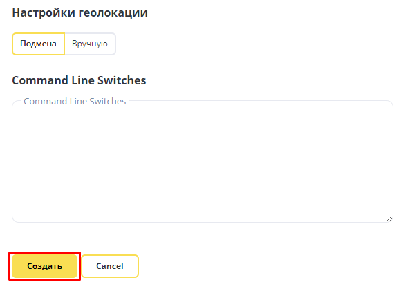The height and width of the screenshot is (289, 401).
Task: Click the empty area of switches box
Action: tap(203, 161)
